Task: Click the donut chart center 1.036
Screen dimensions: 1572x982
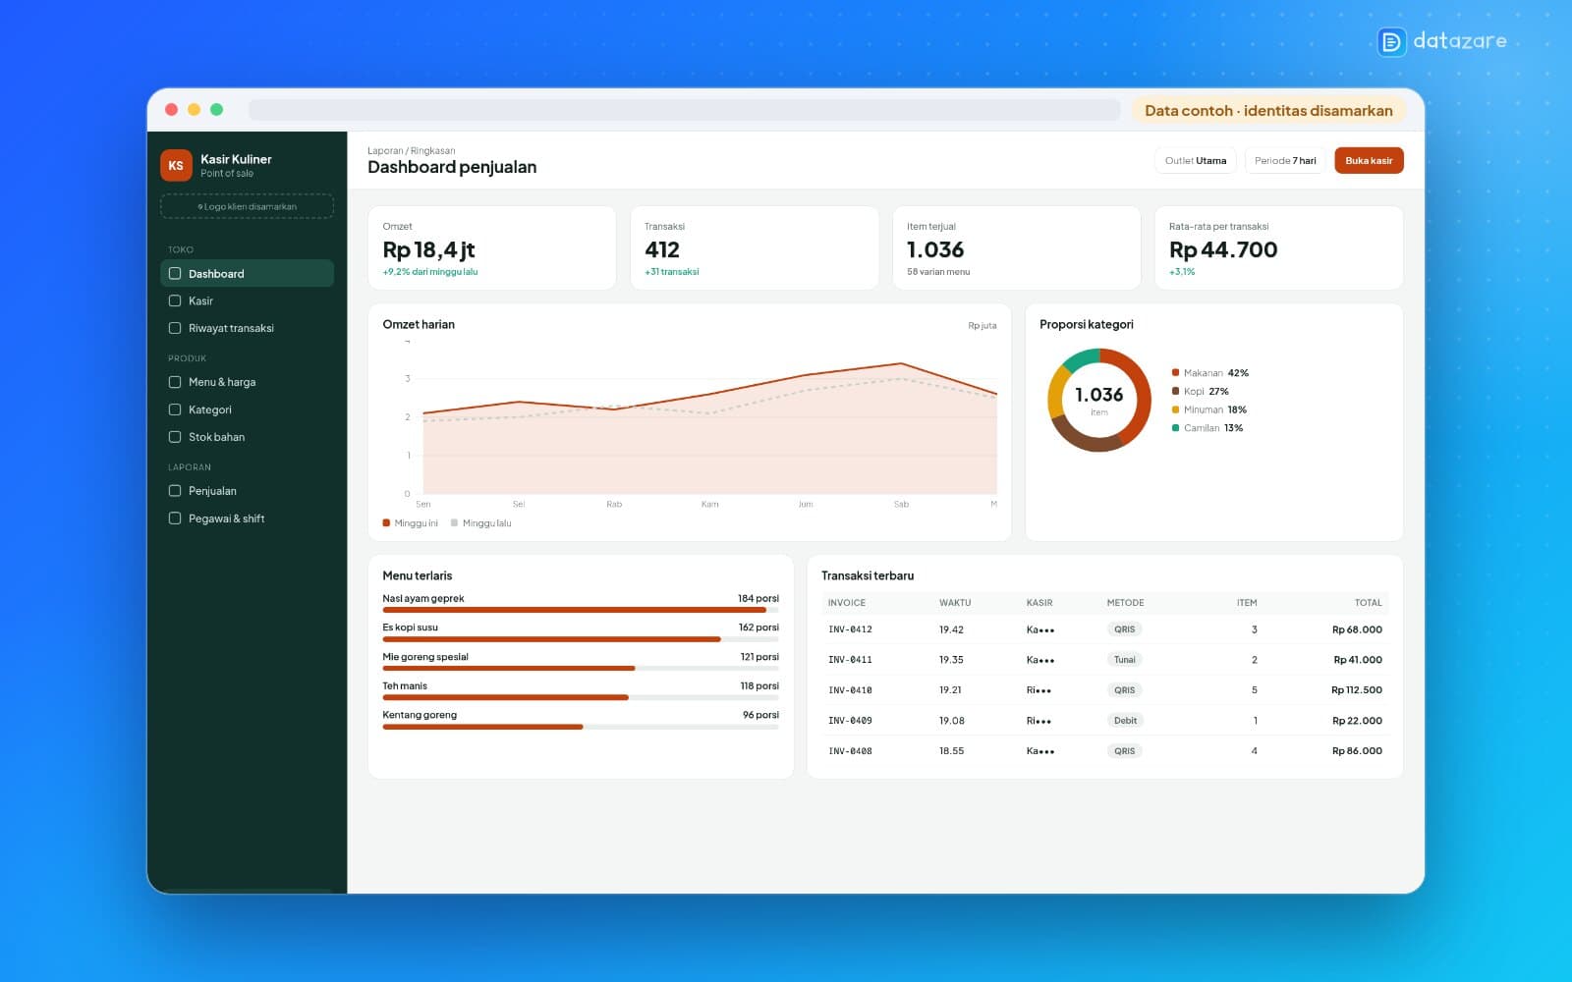Action: click(1098, 395)
